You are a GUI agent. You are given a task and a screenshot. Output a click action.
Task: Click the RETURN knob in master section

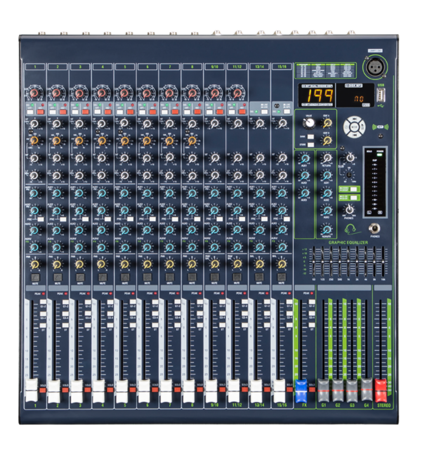point(327,158)
